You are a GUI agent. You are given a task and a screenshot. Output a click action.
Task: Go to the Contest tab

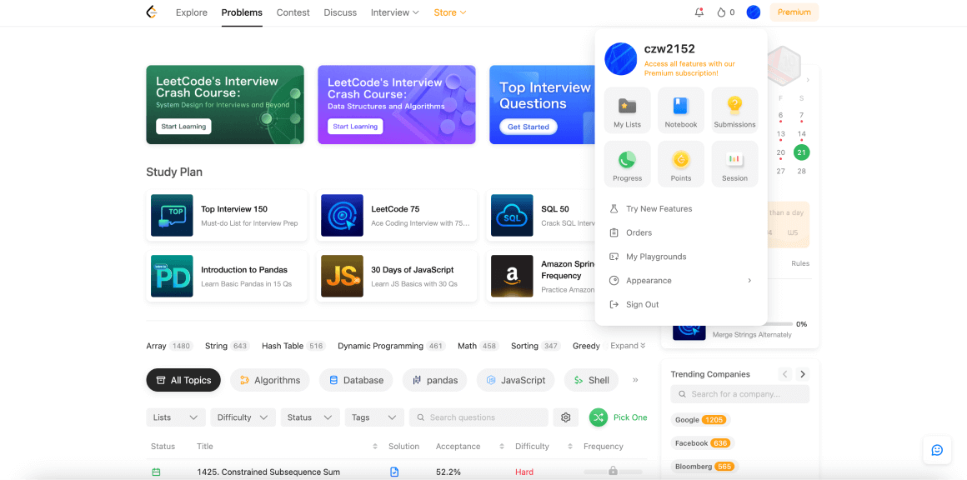(293, 12)
